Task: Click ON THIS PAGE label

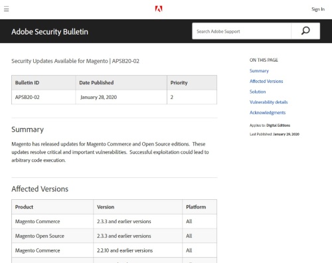Action: coord(264,60)
